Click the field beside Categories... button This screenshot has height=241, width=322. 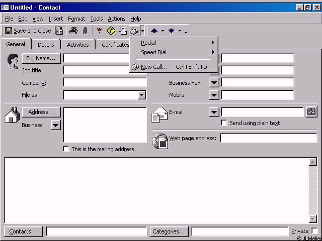coord(240,231)
